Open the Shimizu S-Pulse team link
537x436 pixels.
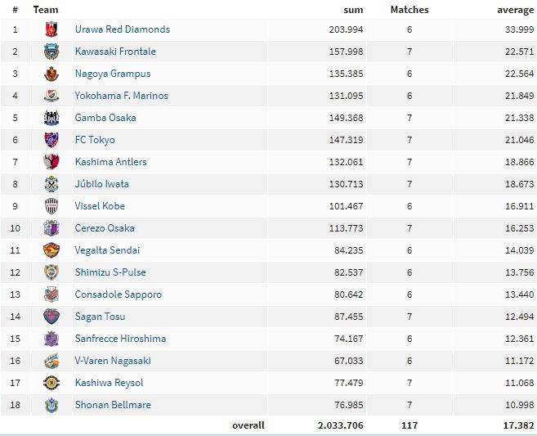pos(110,272)
